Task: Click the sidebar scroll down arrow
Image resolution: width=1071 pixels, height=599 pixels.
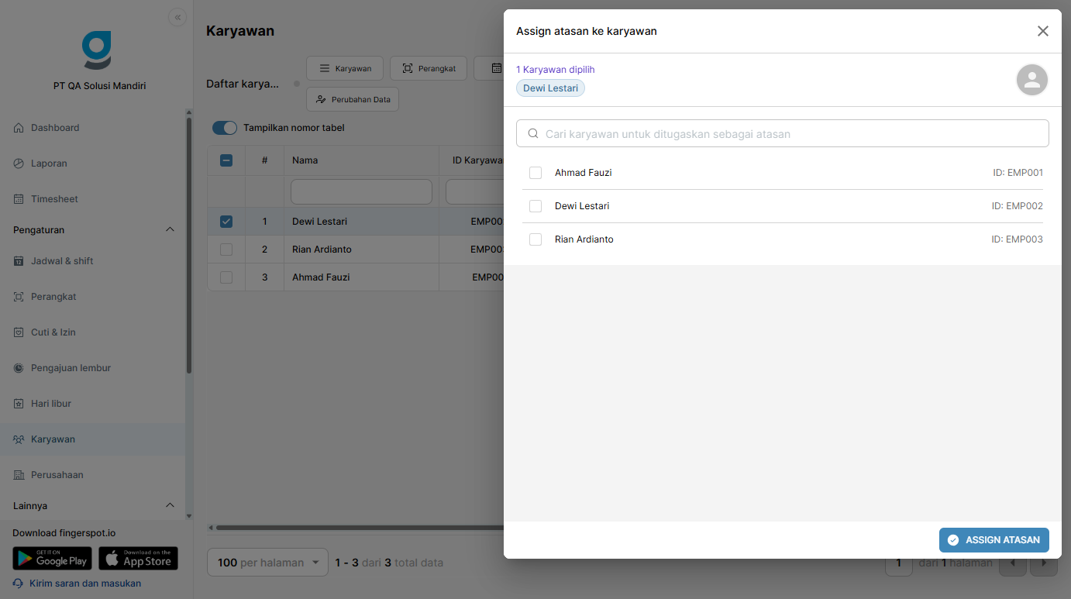Action: (188, 516)
